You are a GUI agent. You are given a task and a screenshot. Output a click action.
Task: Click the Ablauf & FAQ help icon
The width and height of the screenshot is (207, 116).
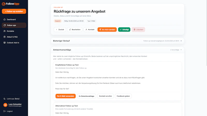pyautogui.click(x=4, y=37)
